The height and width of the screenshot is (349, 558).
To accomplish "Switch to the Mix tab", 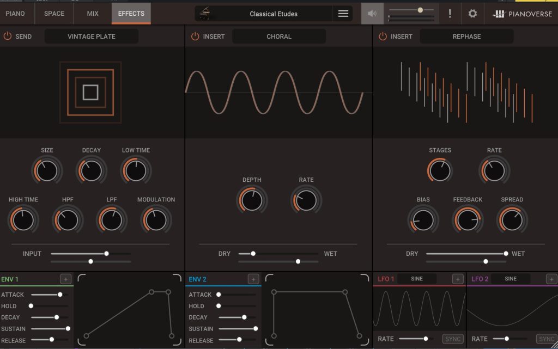I will [x=93, y=14].
